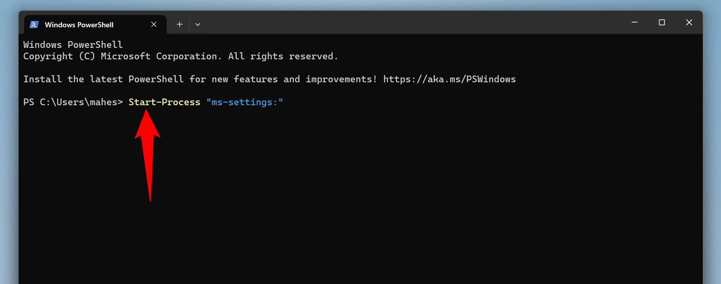Screen dimensions: 721x284
Task: Minimize the terminal window
Action: (634, 23)
